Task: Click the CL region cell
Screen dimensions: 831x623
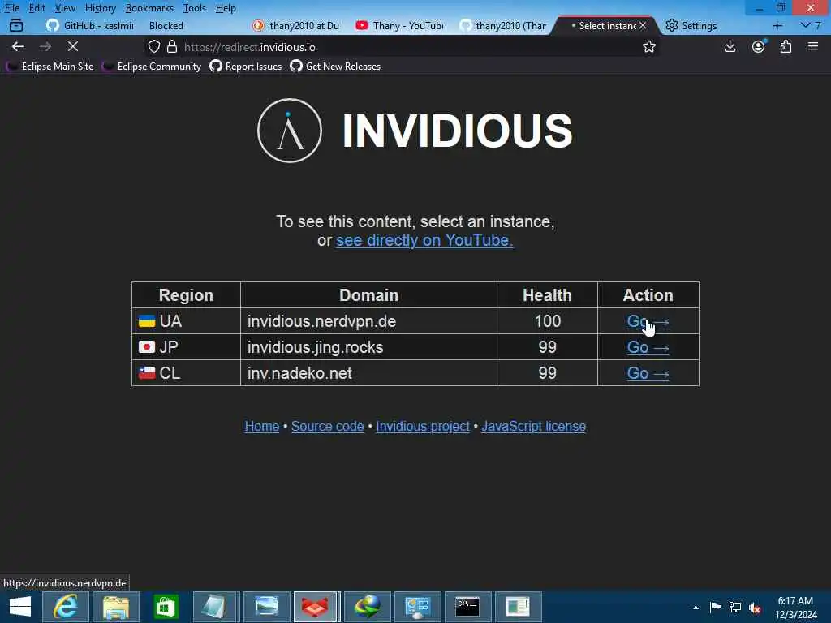Action: coord(186,373)
